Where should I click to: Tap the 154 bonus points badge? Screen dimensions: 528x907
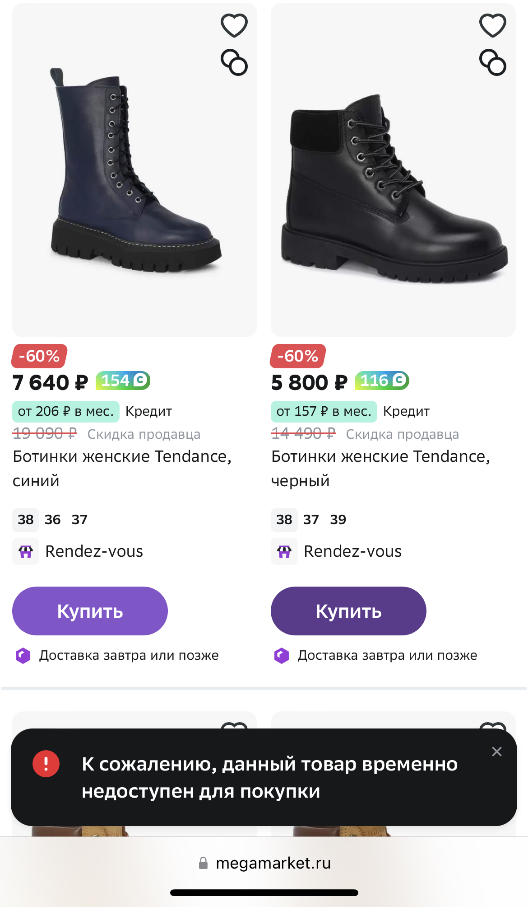click(123, 381)
